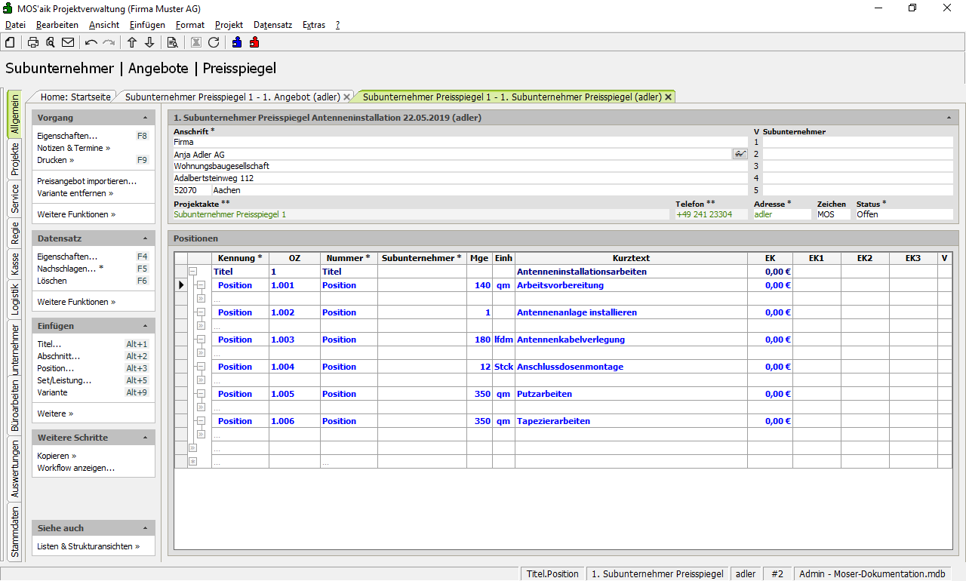Screen dimensions: 966x581
Task: Collapse the Vorgang panel section
Action: pyautogui.click(x=145, y=118)
